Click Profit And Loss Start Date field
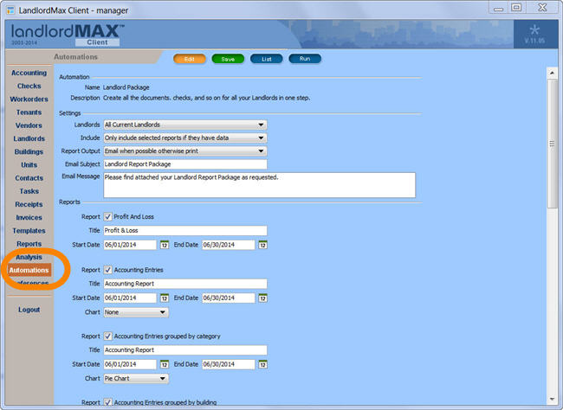Screen dimensions: 563x410 tap(130, 245)
